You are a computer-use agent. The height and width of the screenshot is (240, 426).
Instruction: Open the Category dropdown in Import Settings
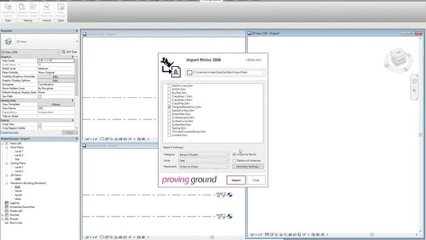[x=204, y=155]
